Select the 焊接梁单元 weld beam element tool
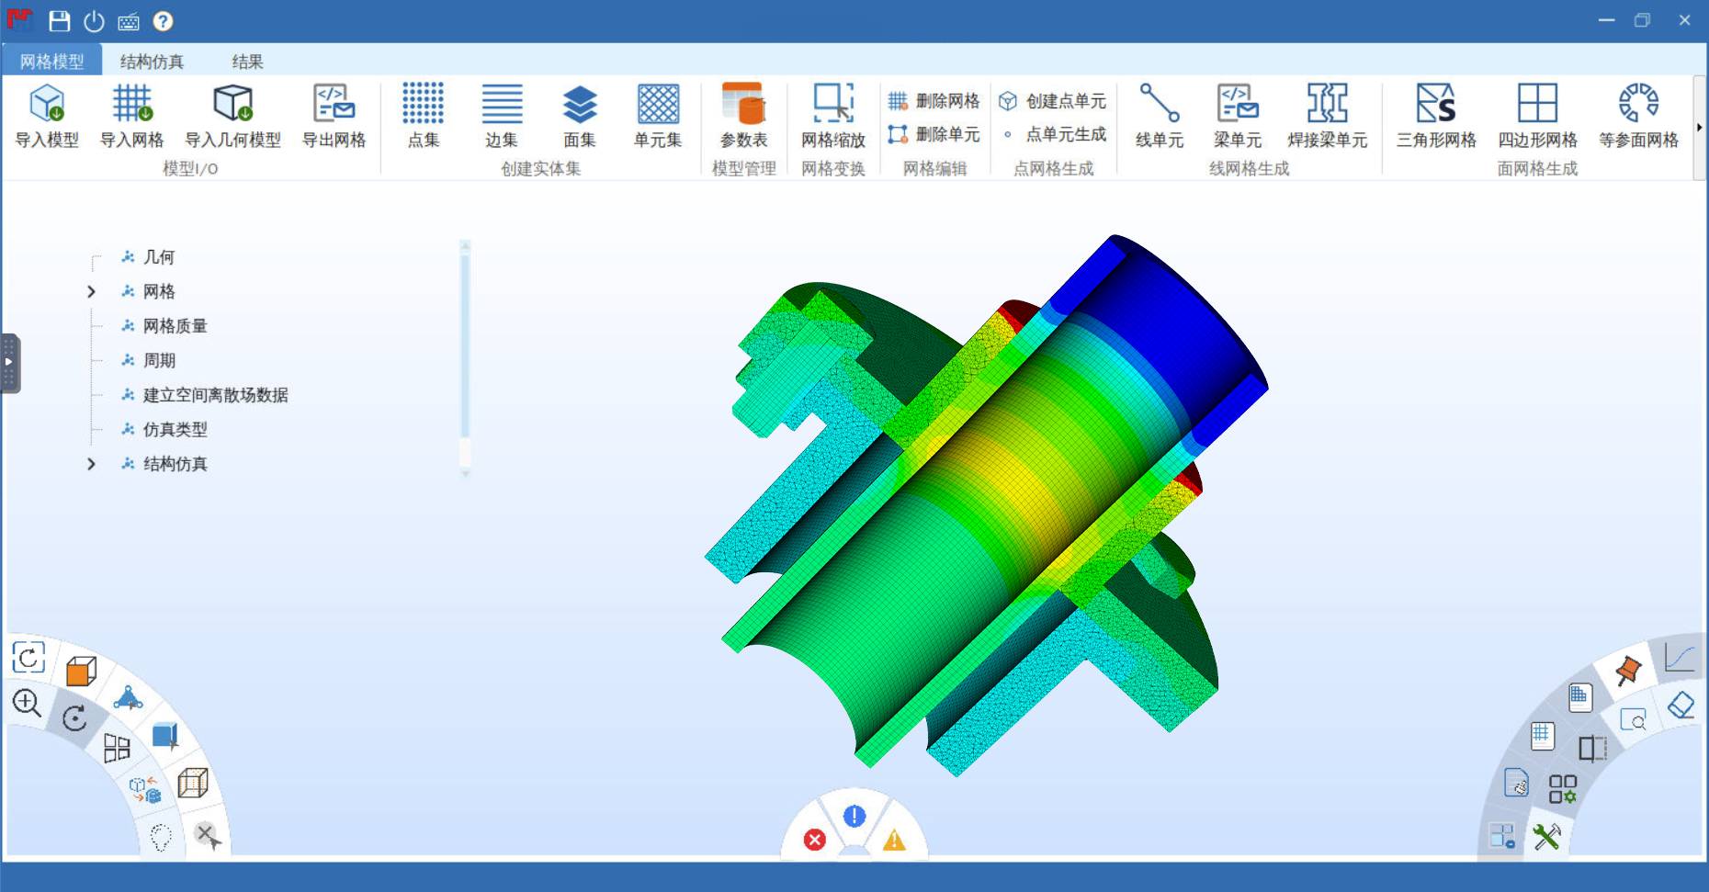 [1327, 103]
